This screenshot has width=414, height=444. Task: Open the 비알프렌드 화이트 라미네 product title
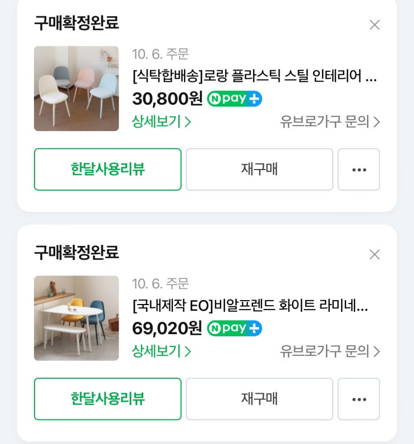250,306
